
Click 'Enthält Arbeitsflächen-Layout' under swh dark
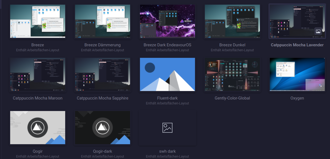click(167, 157)
